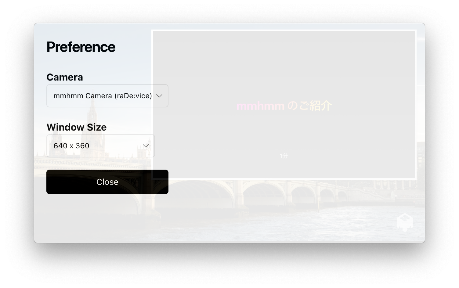This screenshot has width=459, height=288.
Task: Click the gray camera preview area
Action: pos(284,104)
